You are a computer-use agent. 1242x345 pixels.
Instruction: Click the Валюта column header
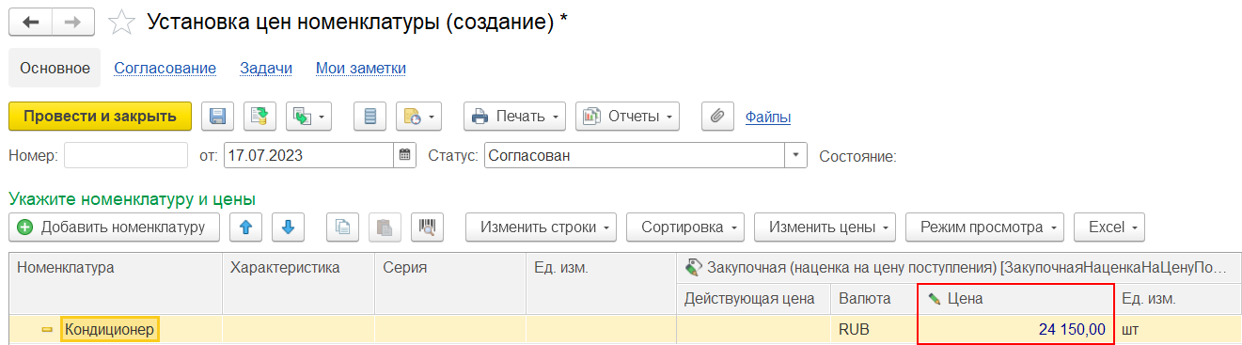click(x=875, y=299)
